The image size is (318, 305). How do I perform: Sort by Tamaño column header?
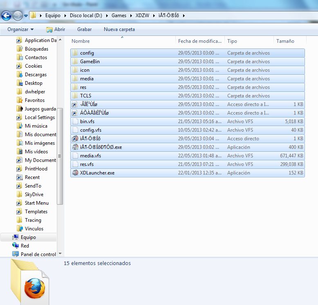[285, 41]
